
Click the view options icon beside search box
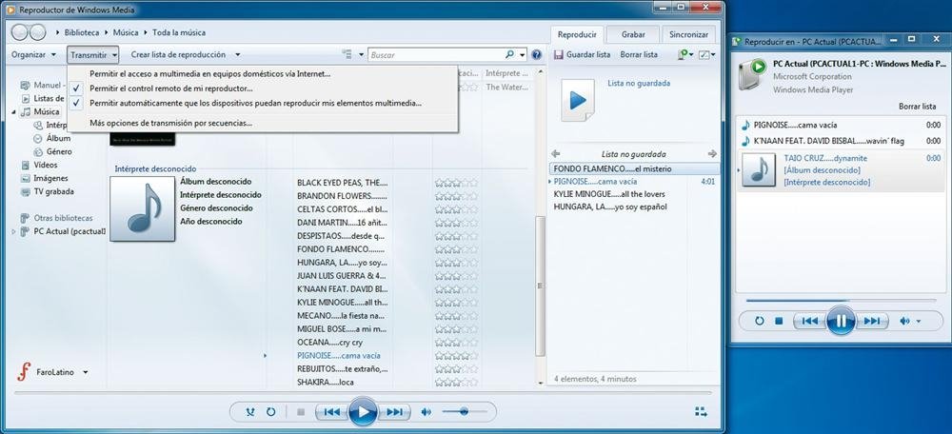coord(347,54)
